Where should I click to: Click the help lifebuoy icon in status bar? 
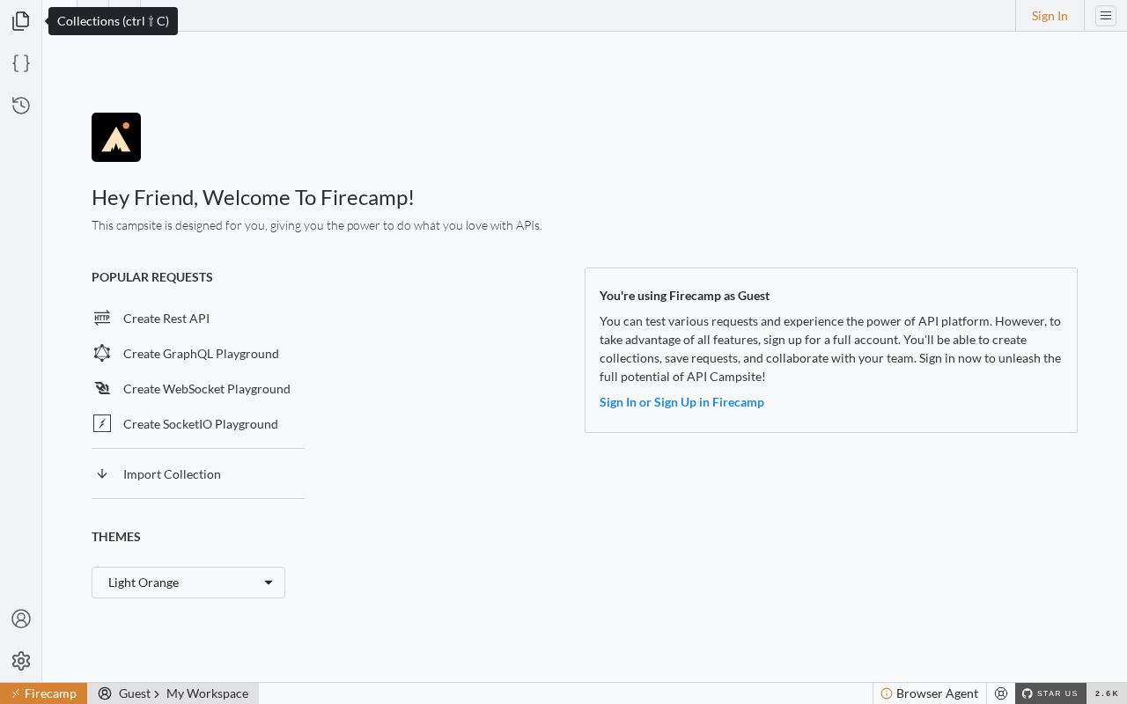[x=1001, y=693]
